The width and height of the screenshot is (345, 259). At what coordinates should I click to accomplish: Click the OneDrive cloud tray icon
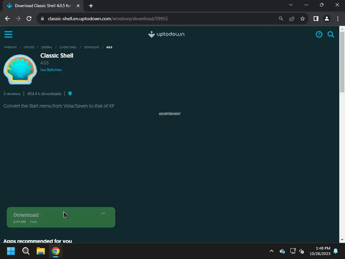pyautogui.click(x=282, y=251)
